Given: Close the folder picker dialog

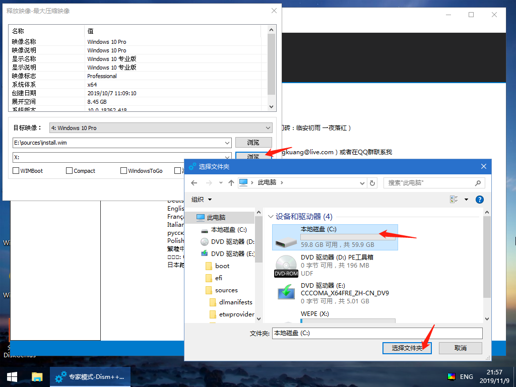Looking at the screenshot, I should coord(483,166).
